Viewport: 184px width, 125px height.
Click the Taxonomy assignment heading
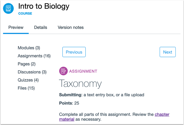[80, 84]
